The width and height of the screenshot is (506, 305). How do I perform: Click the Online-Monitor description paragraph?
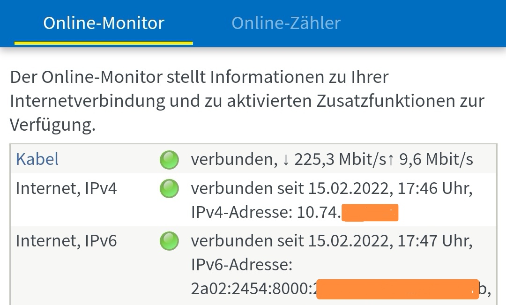[x=247, y=101]
